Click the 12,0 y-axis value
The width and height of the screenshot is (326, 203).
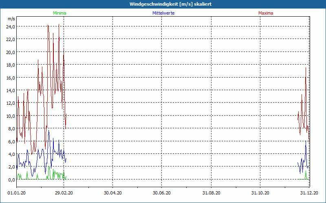pos(10,103)
